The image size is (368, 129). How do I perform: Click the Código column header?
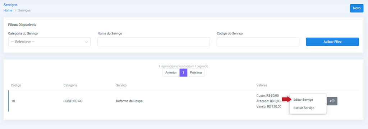(16, 85)
